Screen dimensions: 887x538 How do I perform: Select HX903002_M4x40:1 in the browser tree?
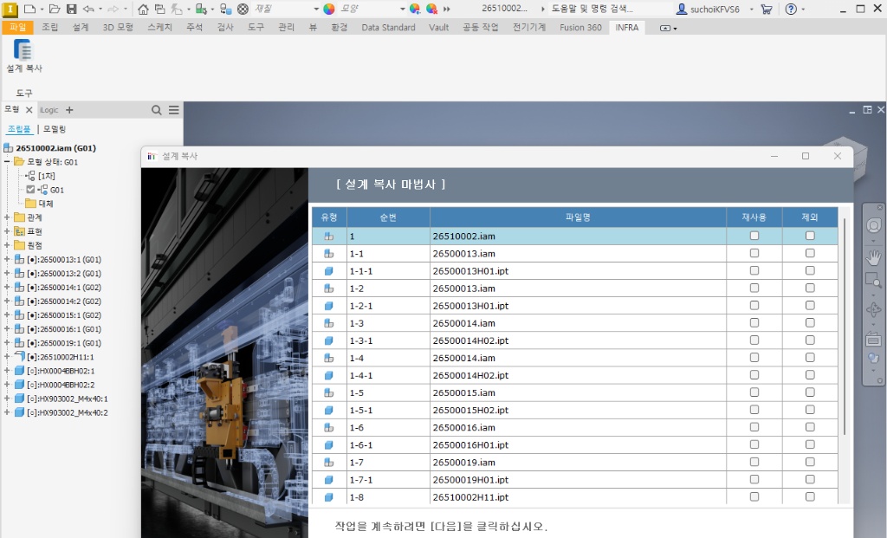68,399
